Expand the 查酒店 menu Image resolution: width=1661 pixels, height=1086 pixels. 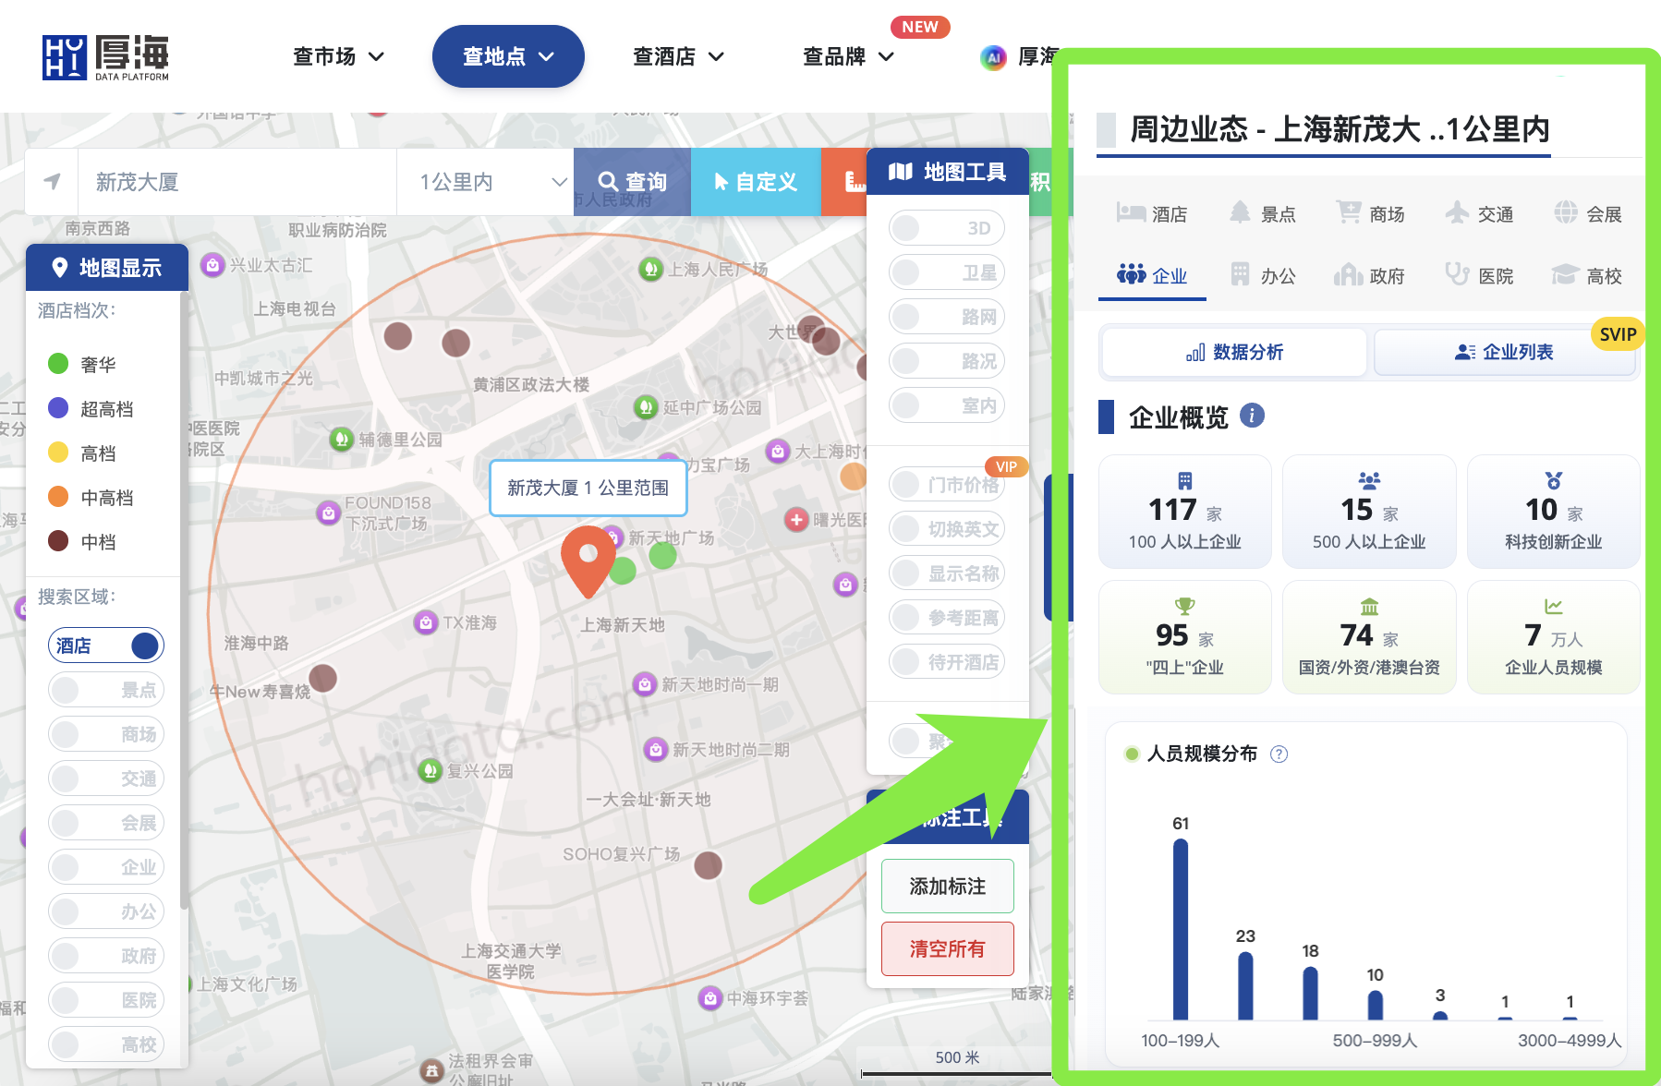pyautogui.click(x=678, y=56)
